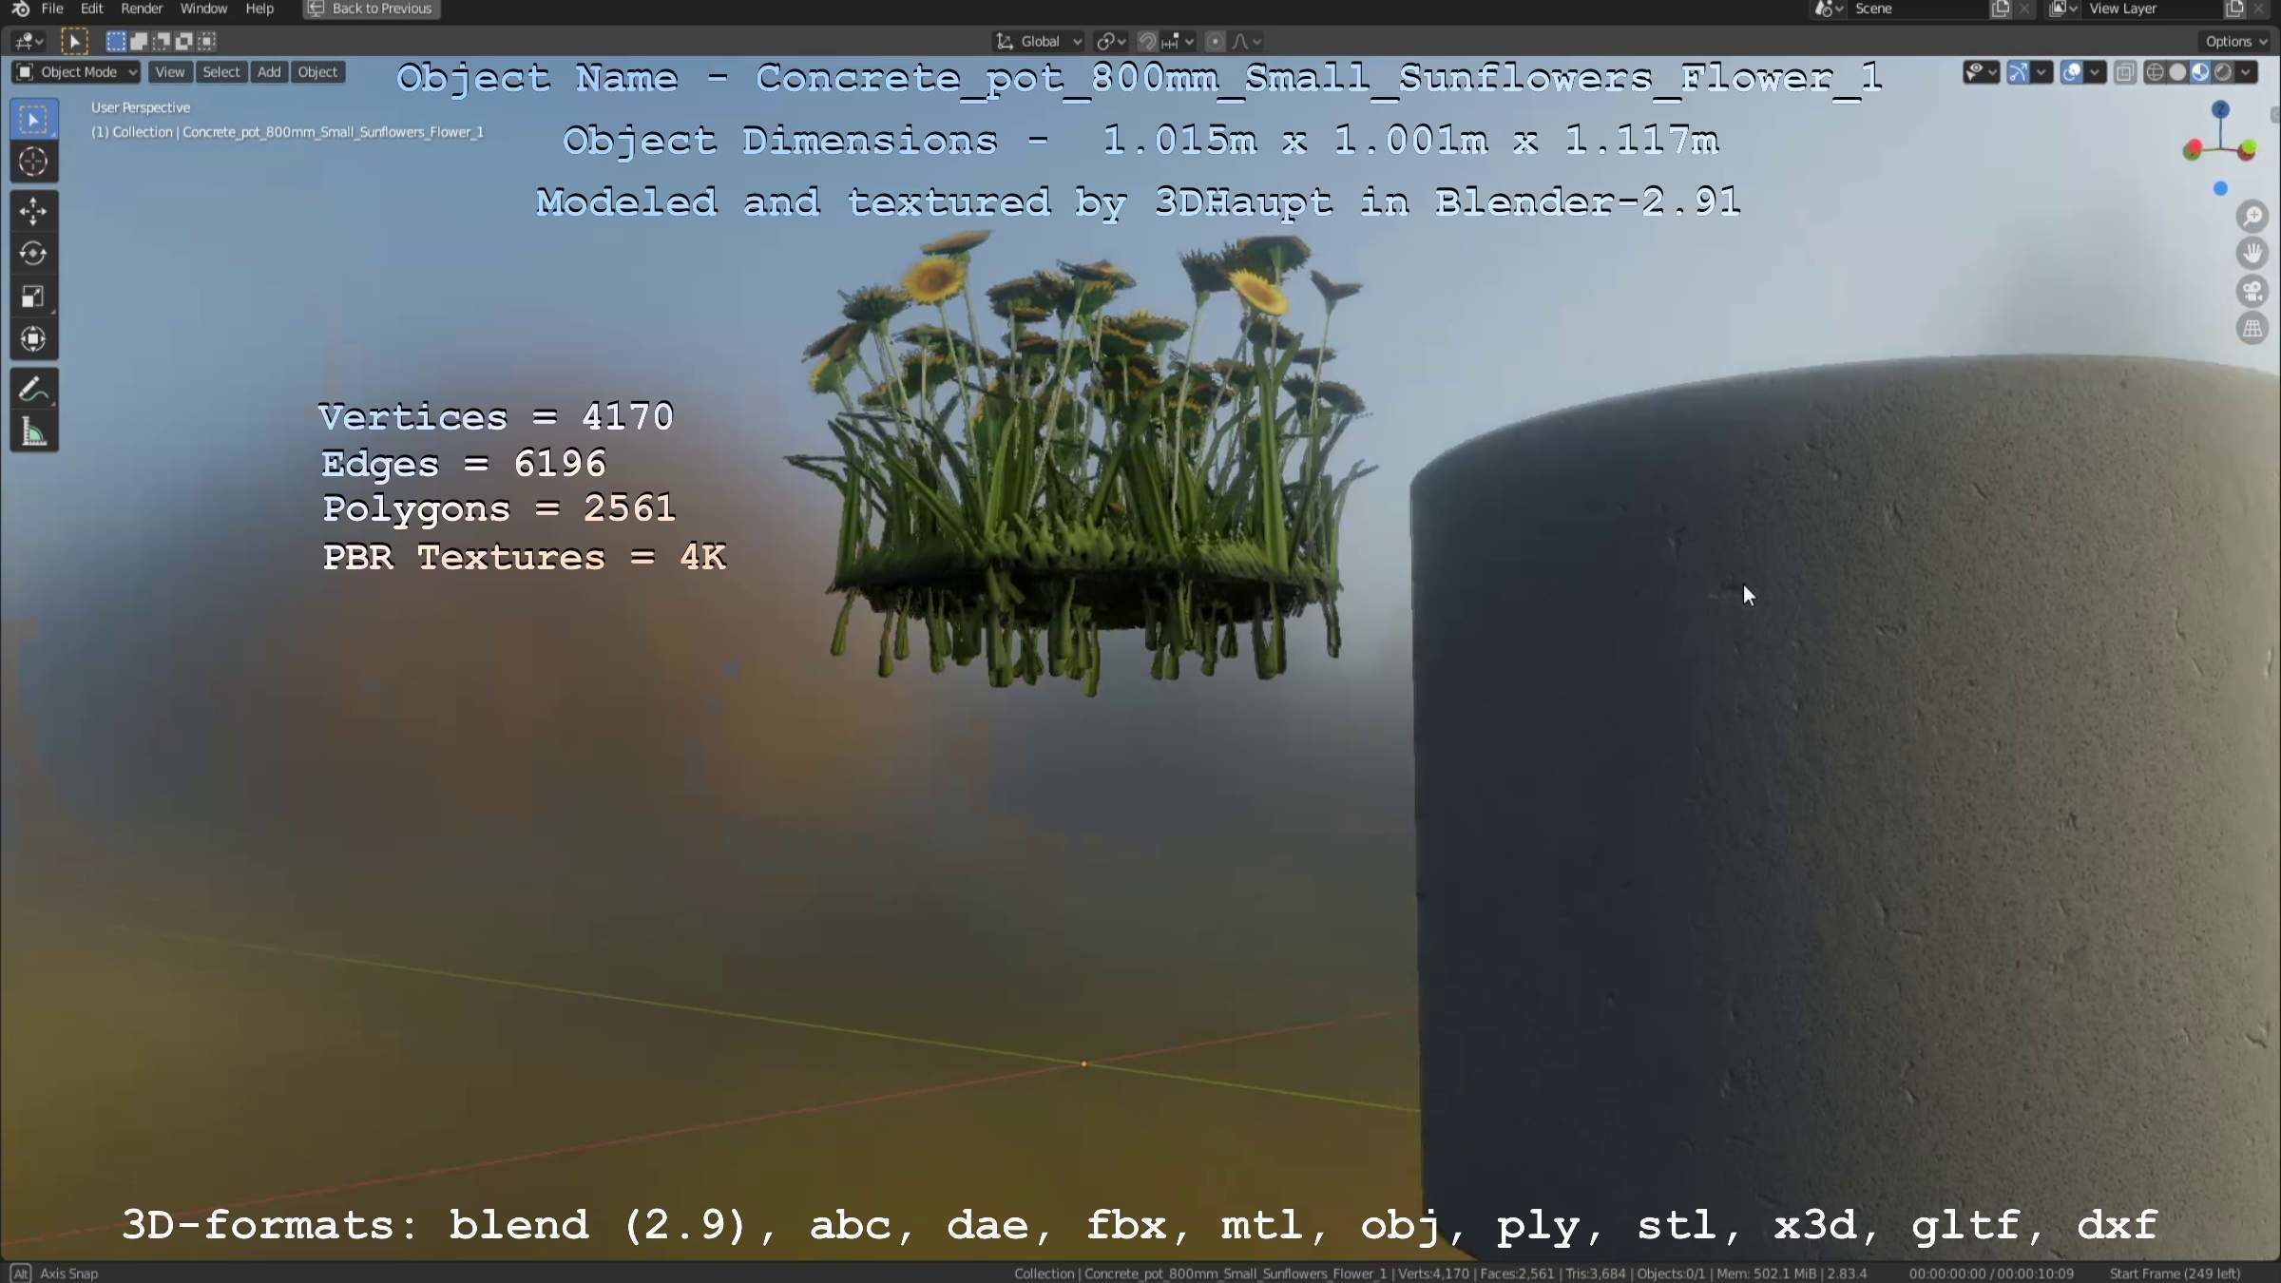Select the Transform tool
The image size is (2281, 1283).
click(33, 339)
